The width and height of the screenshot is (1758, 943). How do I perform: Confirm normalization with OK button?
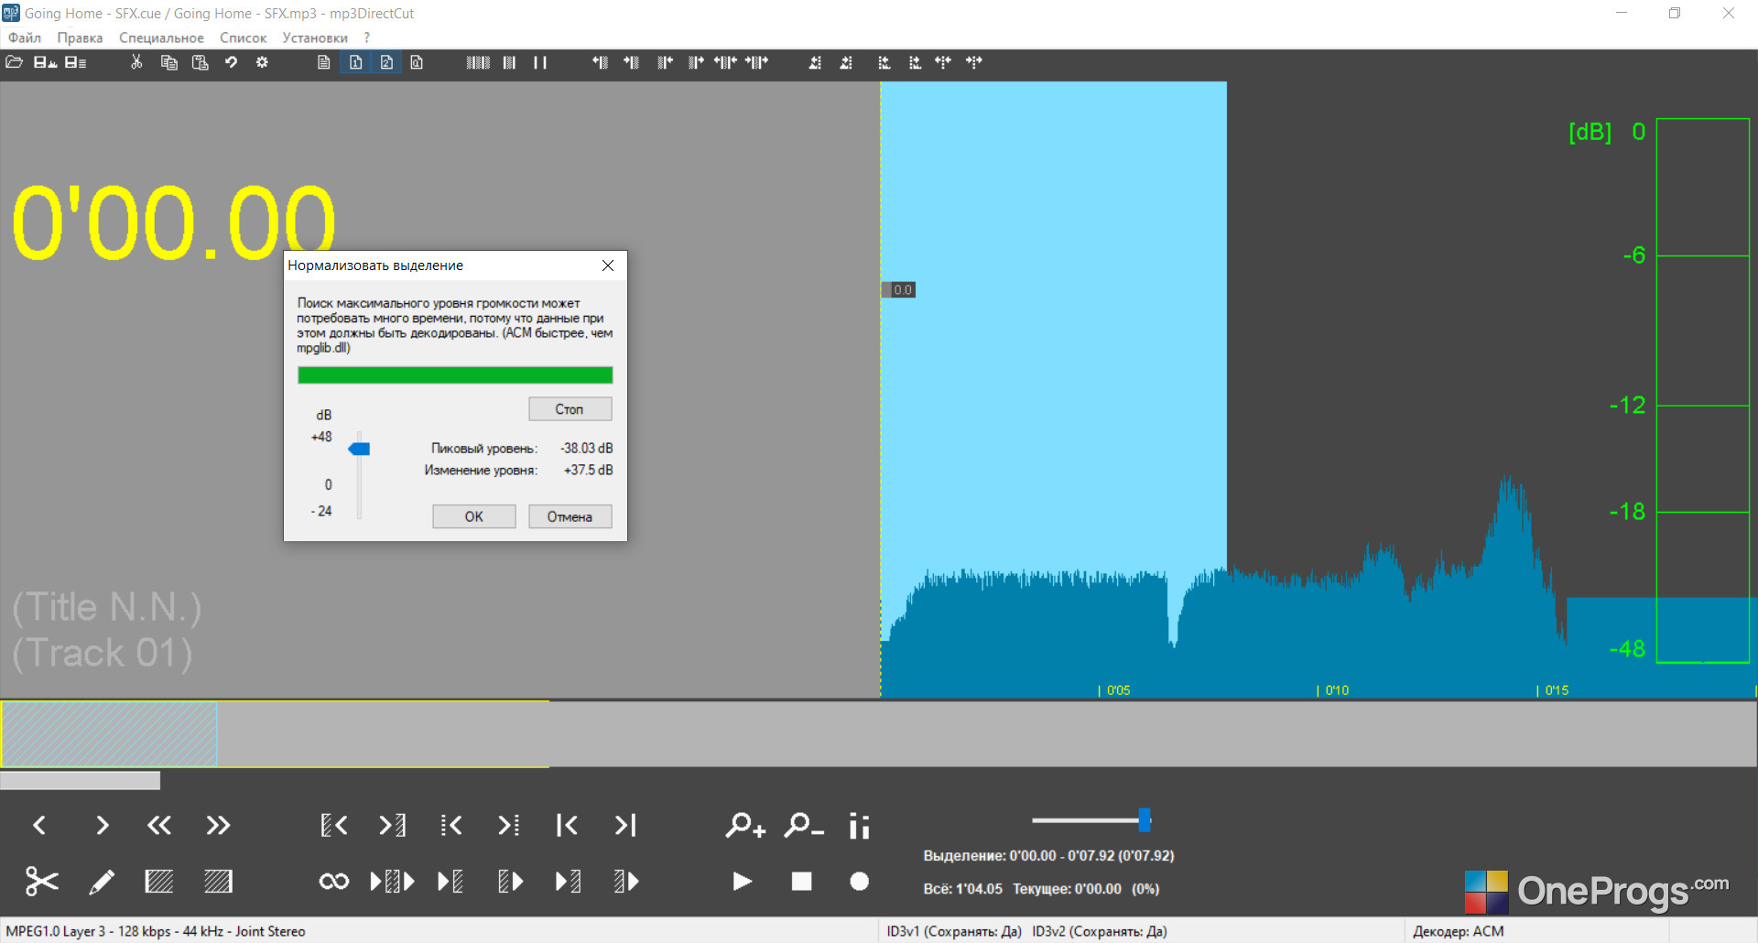(x=473, y=516)
